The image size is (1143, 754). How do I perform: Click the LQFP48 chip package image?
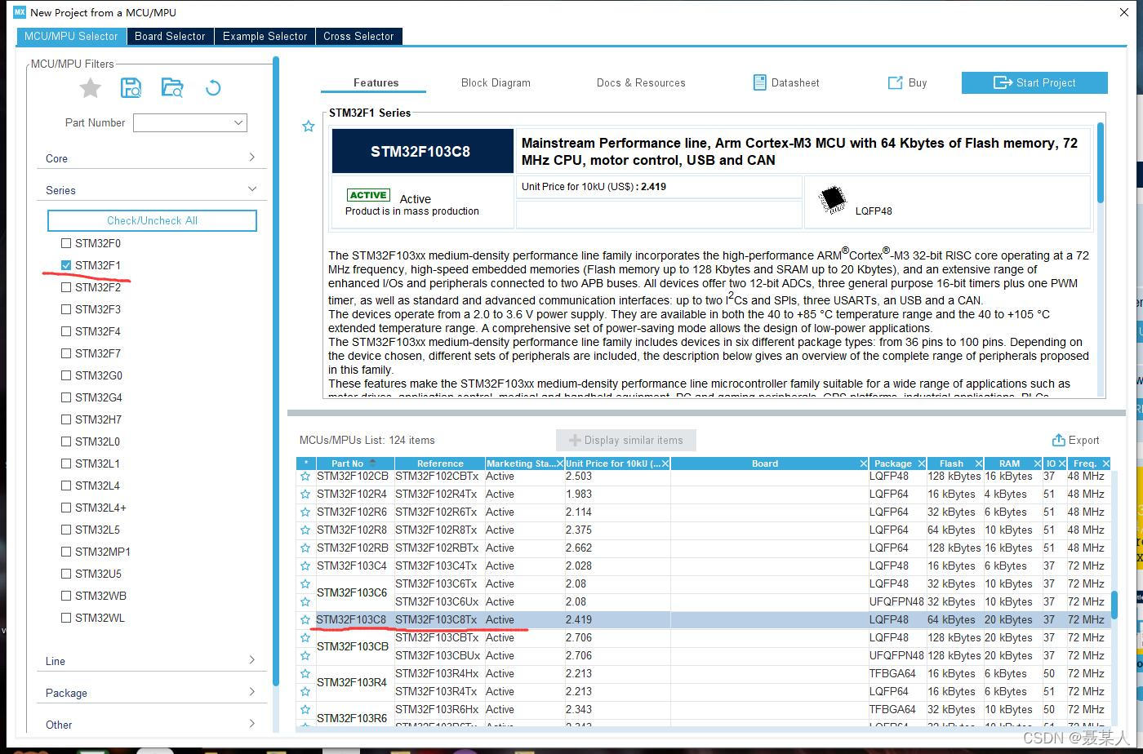(833, 199)
